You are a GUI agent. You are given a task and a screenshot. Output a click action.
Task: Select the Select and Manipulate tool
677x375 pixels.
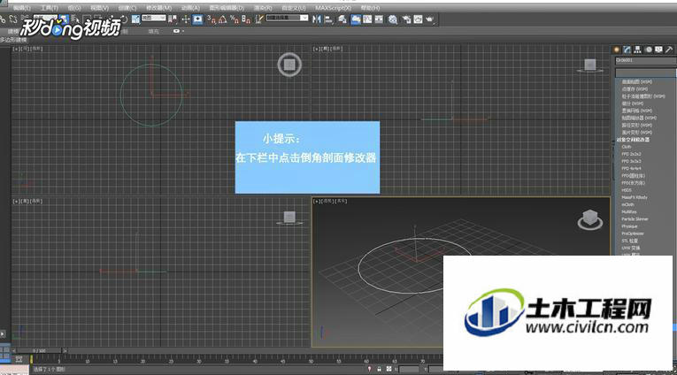pyautogui.click(x=186, y=19)
